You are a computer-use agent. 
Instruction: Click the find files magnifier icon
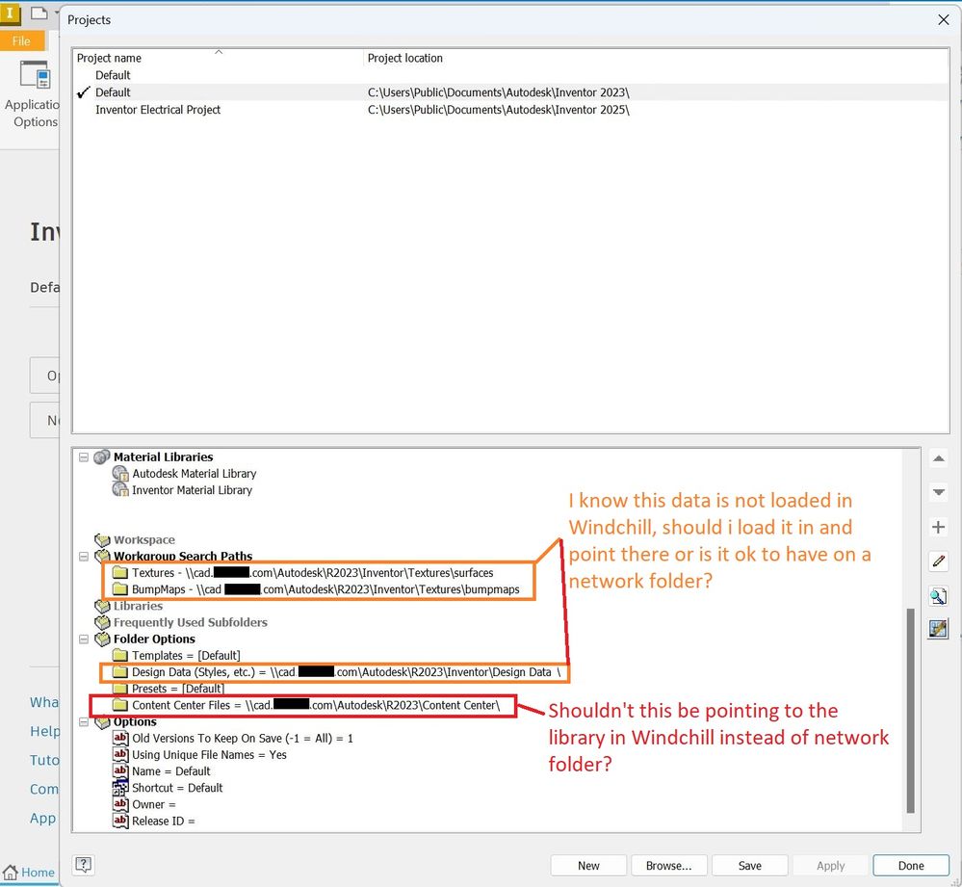click(938, 595)
